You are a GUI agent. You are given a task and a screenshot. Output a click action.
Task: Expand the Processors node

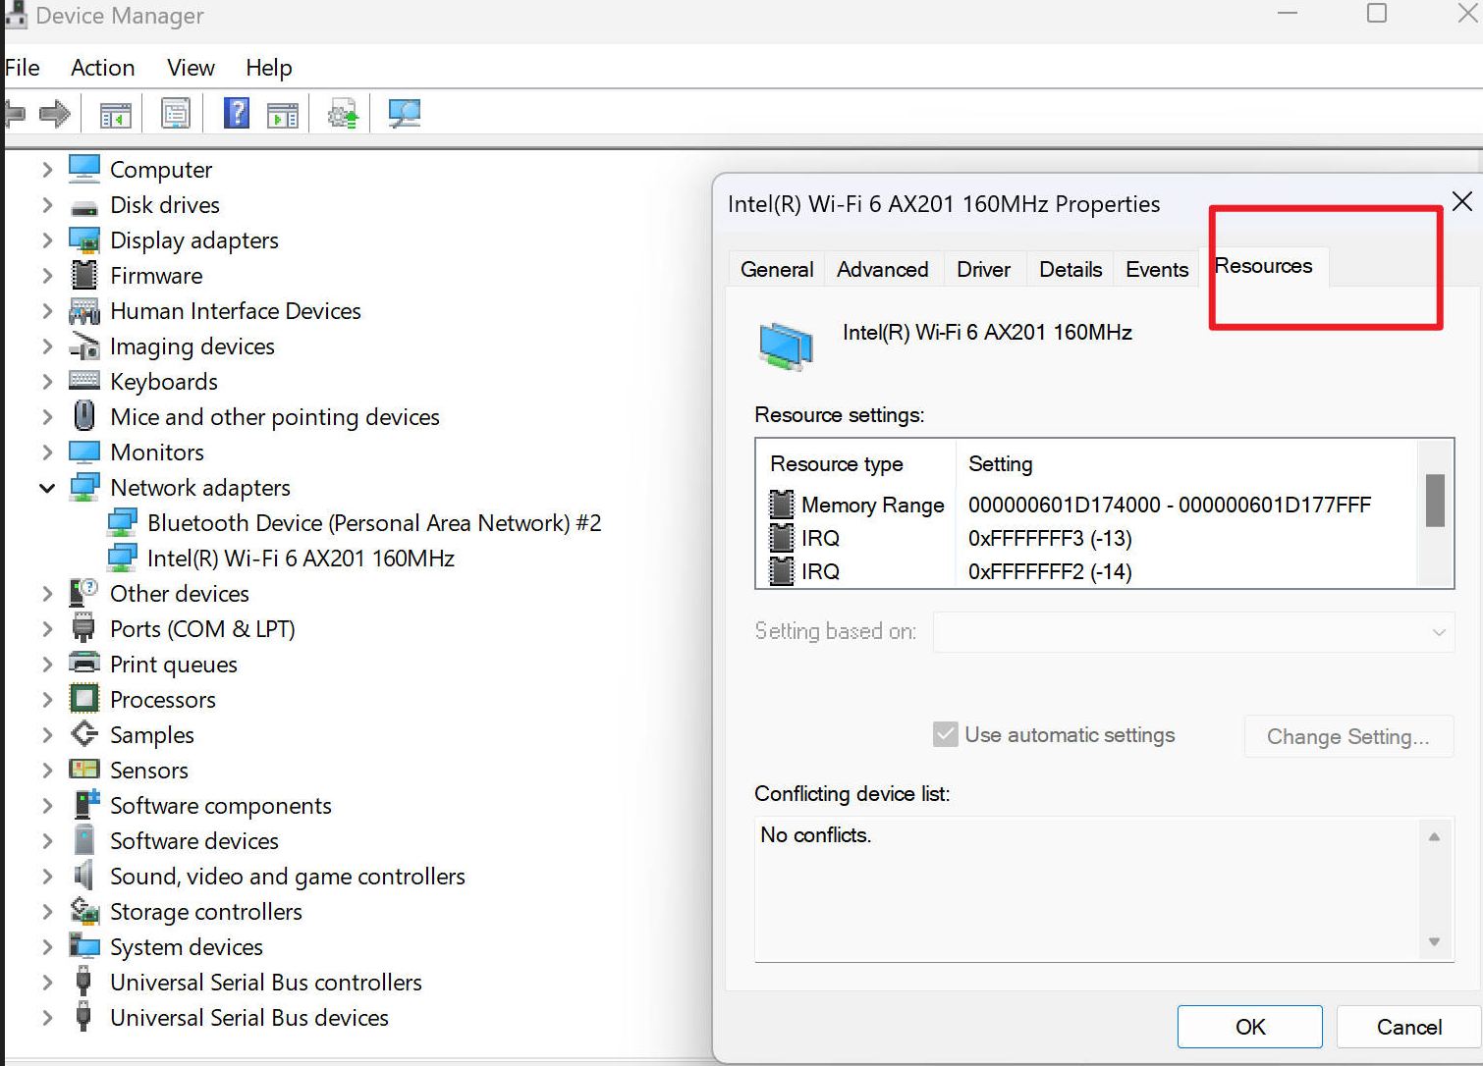coord(47,700)
